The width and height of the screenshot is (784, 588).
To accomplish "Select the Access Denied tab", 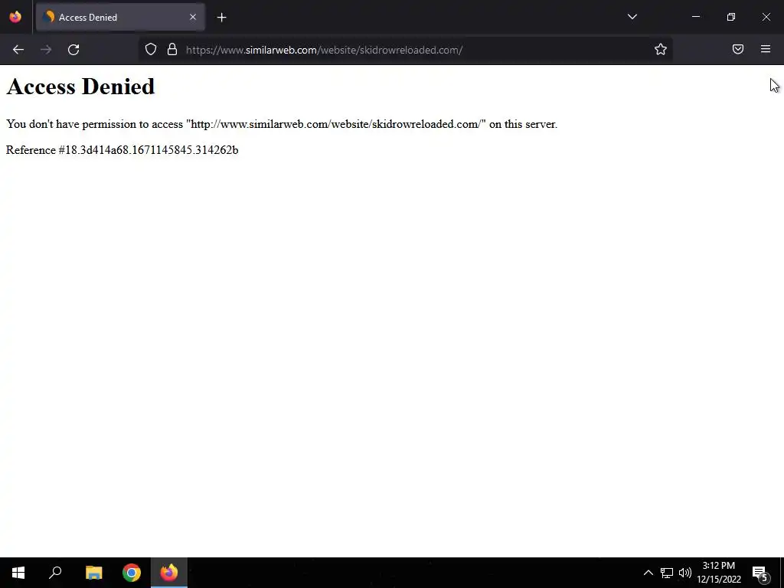I will click(120, 17).
